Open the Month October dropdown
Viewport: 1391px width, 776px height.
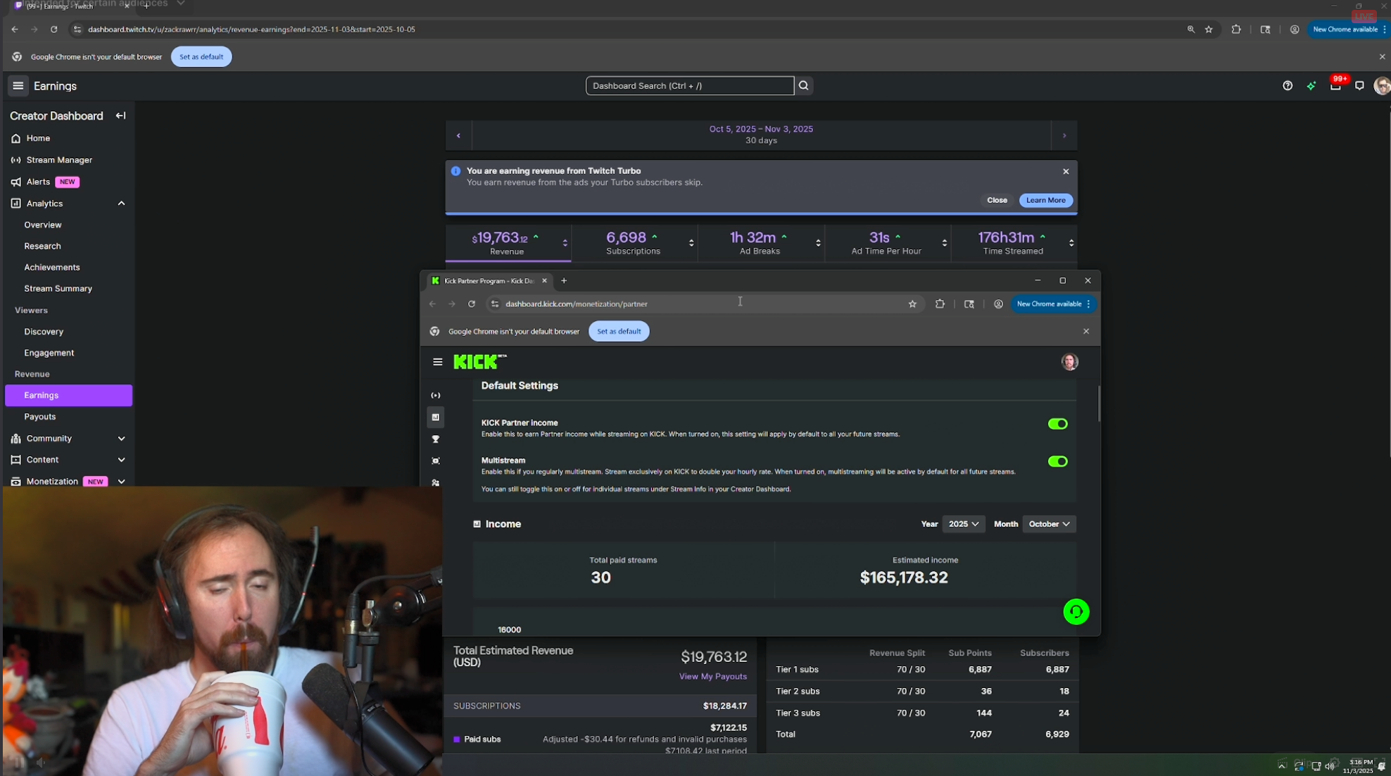point(1049,524)
